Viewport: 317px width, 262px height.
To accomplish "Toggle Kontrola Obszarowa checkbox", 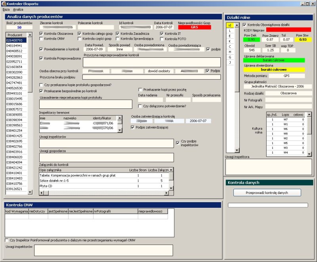I will coord(41,34).
